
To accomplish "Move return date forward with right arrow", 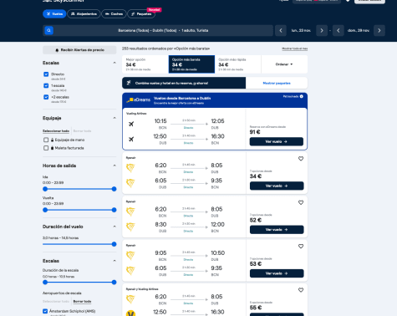I will point(379,30).
